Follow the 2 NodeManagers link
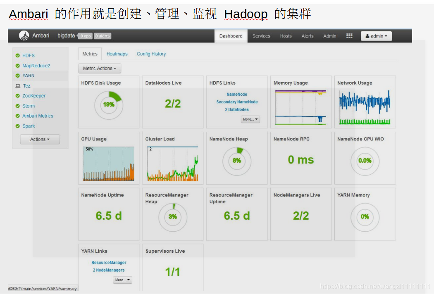Viewport: 434px width, 294px height. (x=108, y=270)
